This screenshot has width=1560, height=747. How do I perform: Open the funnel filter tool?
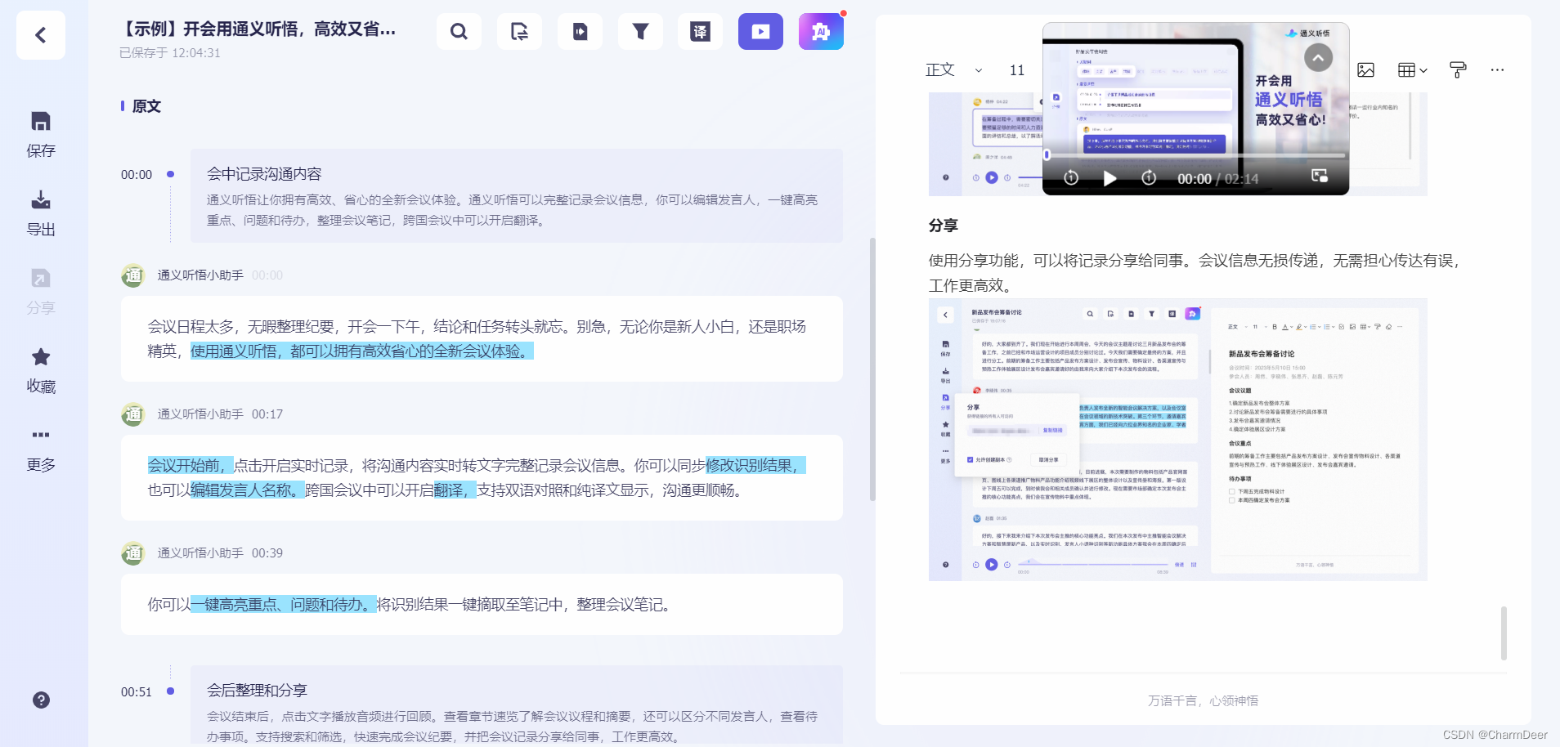click(x=640, y=32)
